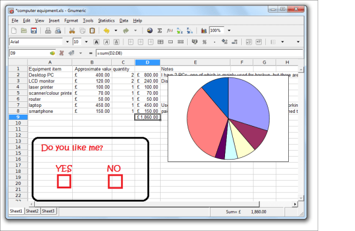Sort ascending with the A-Z icon
Image resolution: width=355 pixels, height=231 pixels.
[180, 31]
